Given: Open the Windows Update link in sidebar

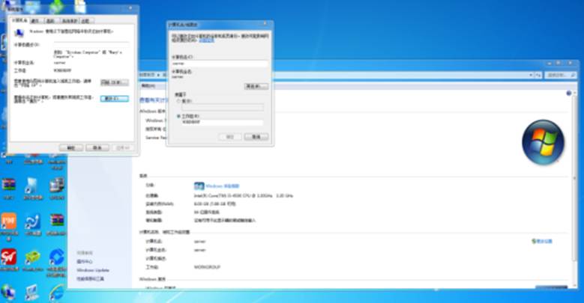Looking at the screenshot, I should [92, 270].
